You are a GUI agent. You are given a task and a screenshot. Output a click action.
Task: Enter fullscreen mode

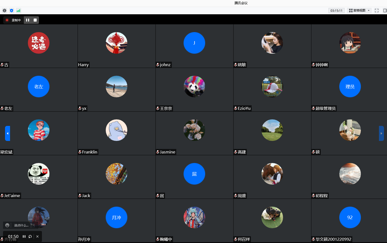pyautogui.click(x=376, y=11)
